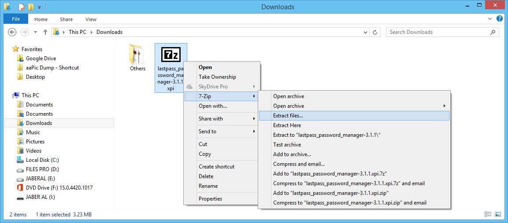Open the first Documents entry under This PC
This screenshot has height=223, width=508.
click(x=39, y=105)
